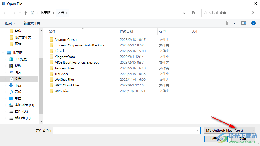
Task: Open more view options dropdown
Action: (234, 23)
